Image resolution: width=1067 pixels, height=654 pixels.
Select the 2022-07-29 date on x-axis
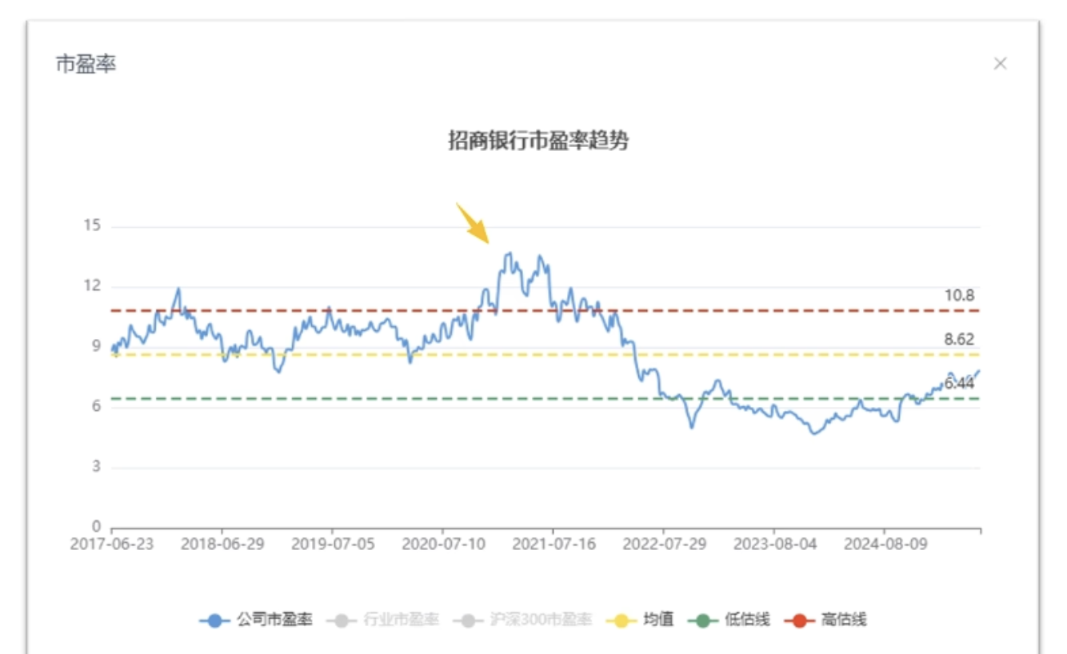click(664, 544)
